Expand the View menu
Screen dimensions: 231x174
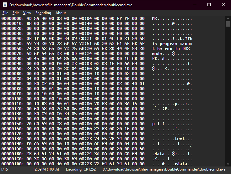[27, 13]
